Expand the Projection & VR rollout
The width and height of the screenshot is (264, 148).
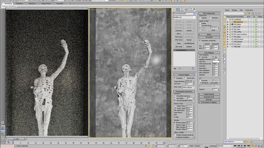pos(209,97)
